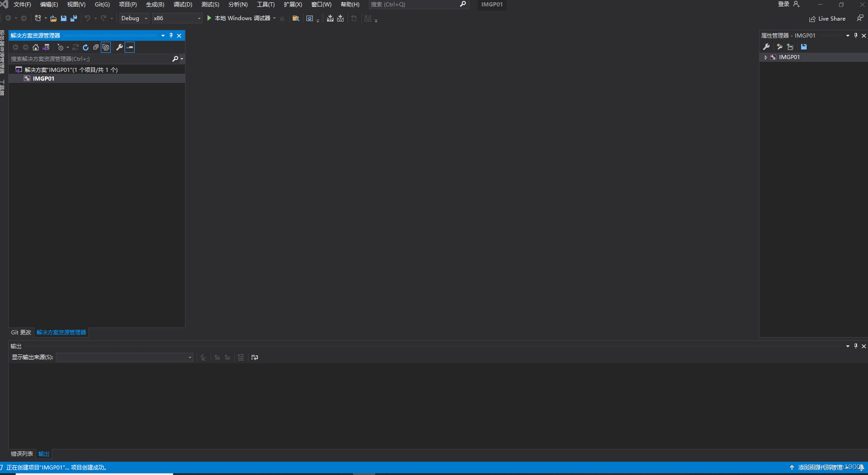Open the debugger target dropdown arrow

pos(274,18)
